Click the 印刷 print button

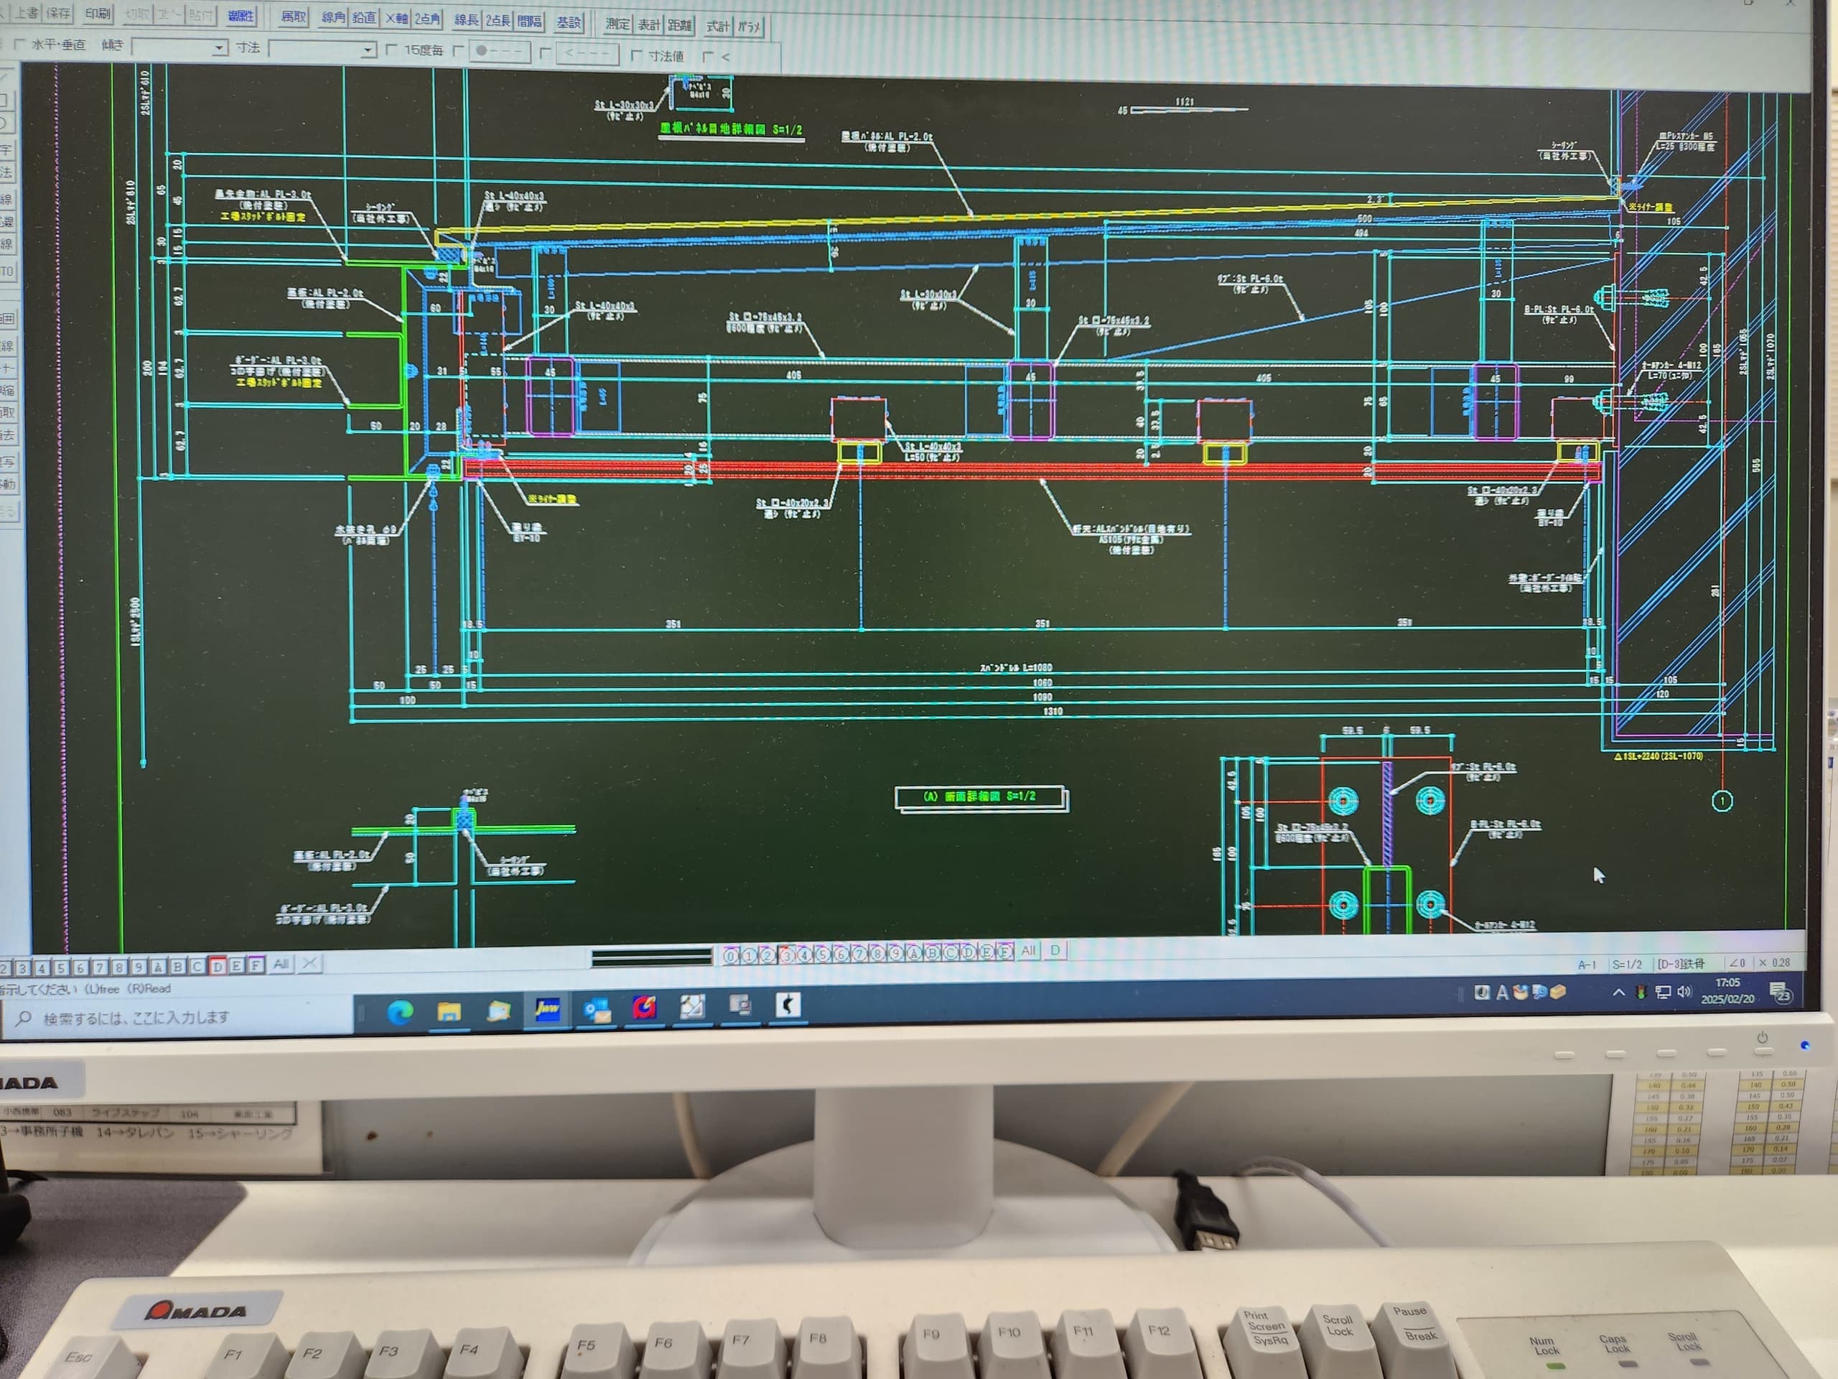pyautogui.click(x=97, y=14)
